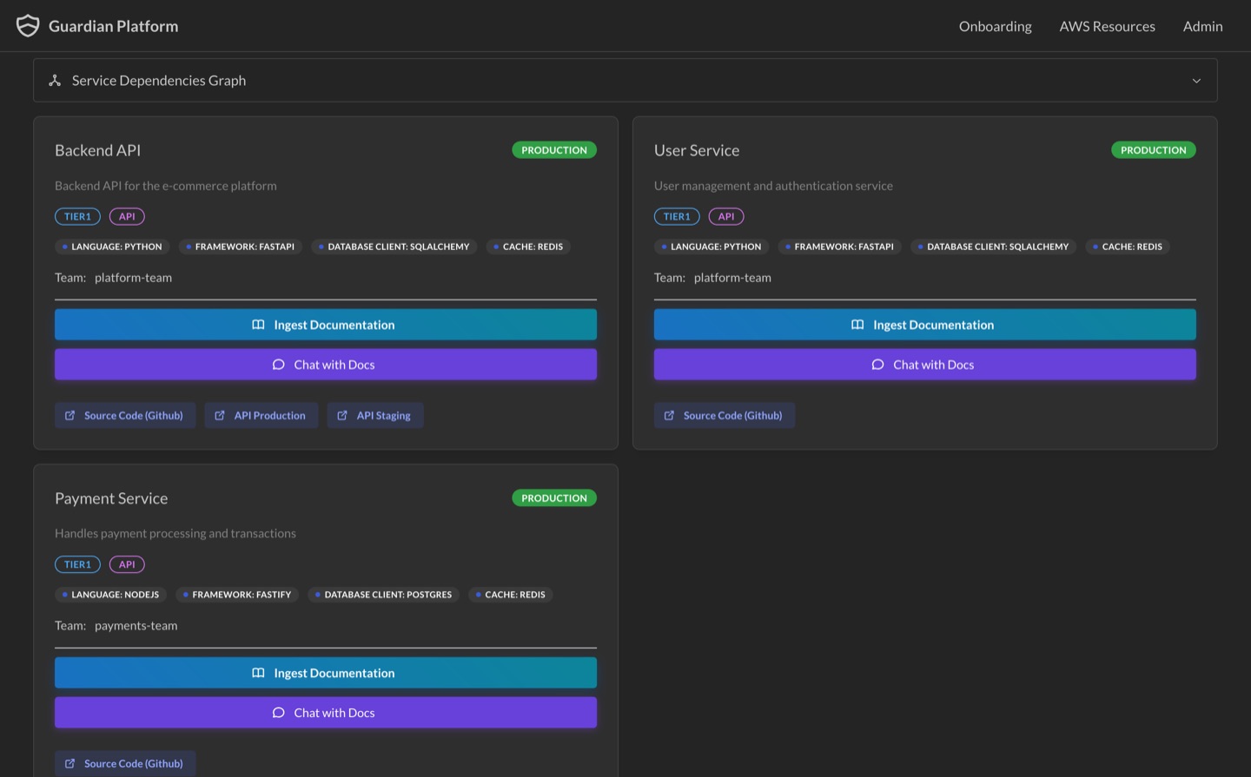The height and width of the screenshot is (777, 1251).
Task: Click external-link icon on User Service Source Code
Action: tap(669, 416)
